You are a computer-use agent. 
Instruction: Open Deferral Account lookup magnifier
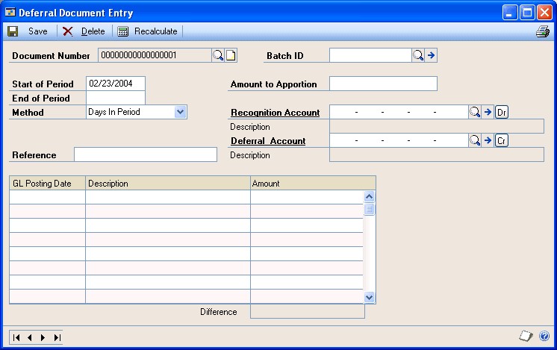tap(475, 140)
